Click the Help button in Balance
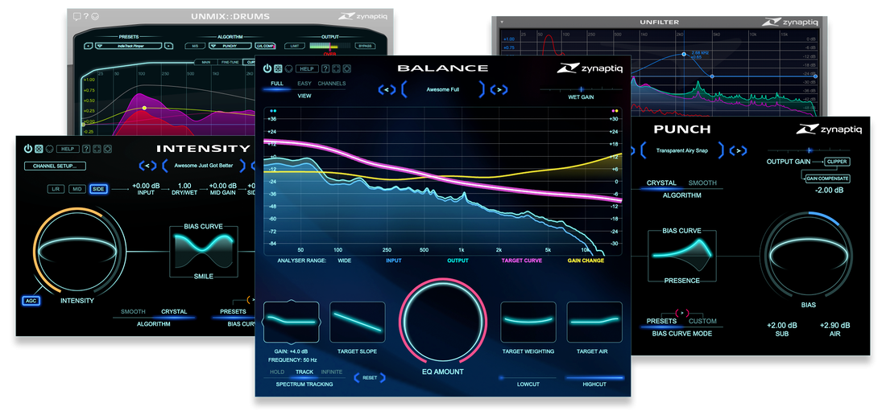This screenshot has width=886, height=419. tap(307, 69)
